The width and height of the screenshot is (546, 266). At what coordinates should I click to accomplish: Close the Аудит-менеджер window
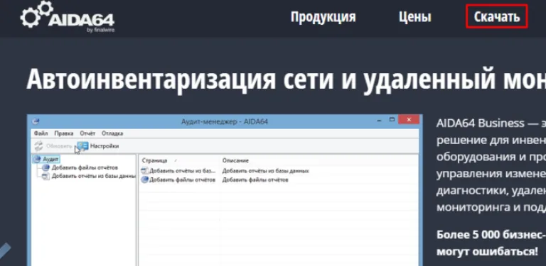click(x=409, y=120)
